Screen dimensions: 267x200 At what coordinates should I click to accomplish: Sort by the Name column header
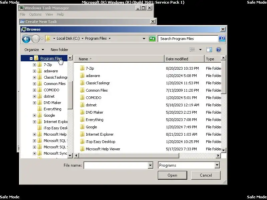click(119, 59)
